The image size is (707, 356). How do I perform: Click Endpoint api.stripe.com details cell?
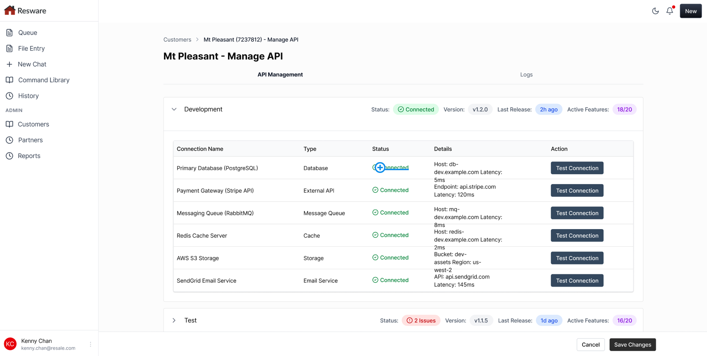point(465,191)
